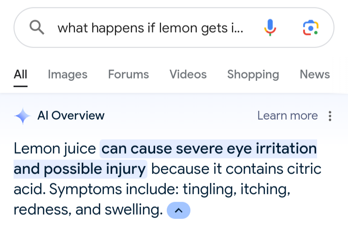Image resolution: width=348 pixels, height=232 pixels.
Task: Click the magnifying glass search icon
Action: 37,27
